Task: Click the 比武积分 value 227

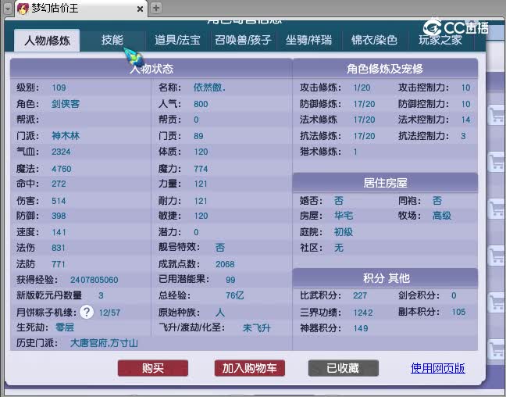Action: pos(360,295)
